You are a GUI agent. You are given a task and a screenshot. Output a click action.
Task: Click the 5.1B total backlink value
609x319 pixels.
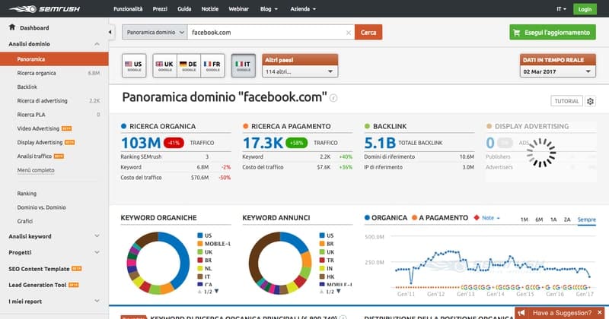click(380, 143)
